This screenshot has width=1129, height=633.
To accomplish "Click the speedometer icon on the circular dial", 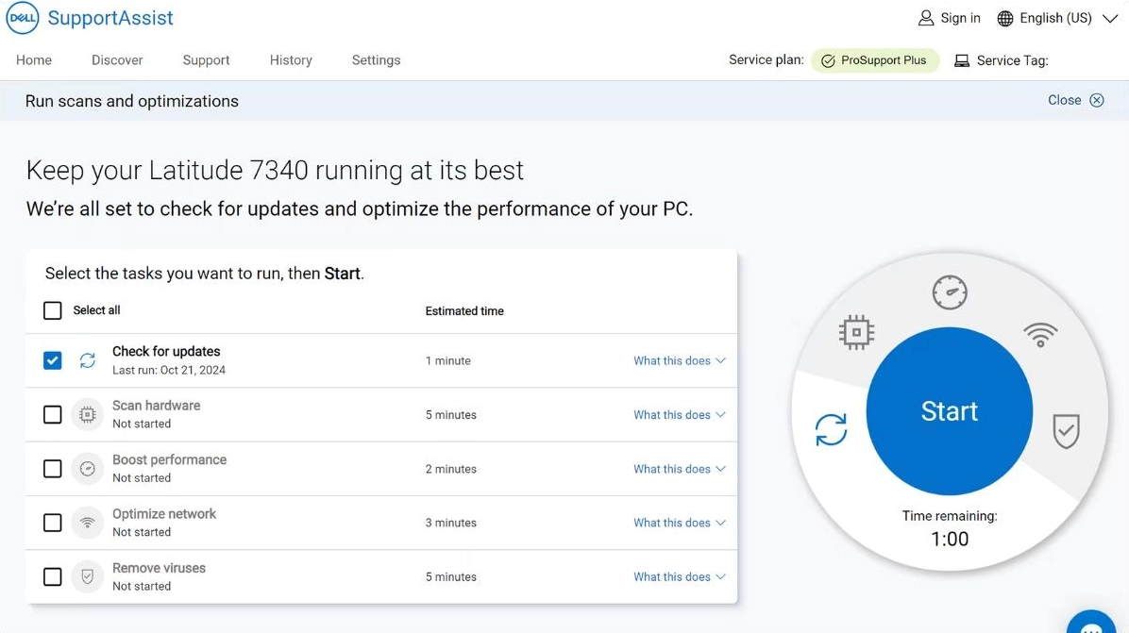I will (x=950, y=292).
